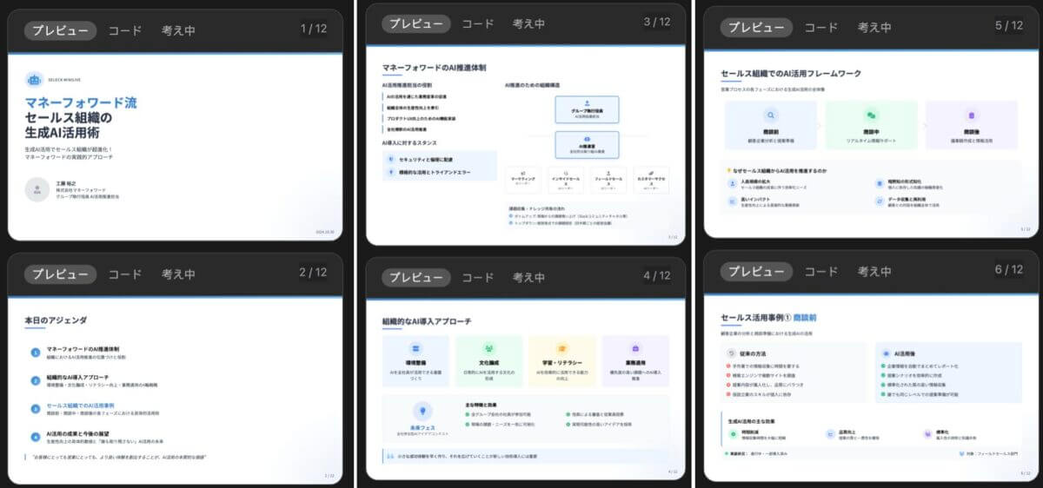
Task: Click the マネーフォワード流 title text
Action: 81,102
